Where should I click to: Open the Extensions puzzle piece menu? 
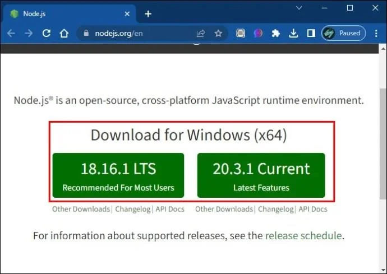tap(275, 33)
